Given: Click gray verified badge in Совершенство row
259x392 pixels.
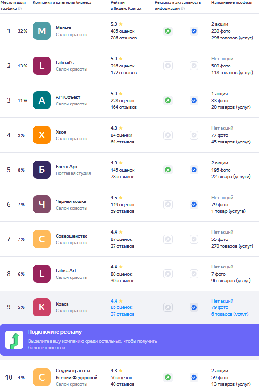Looking at the screenshot, I should 194,239.
